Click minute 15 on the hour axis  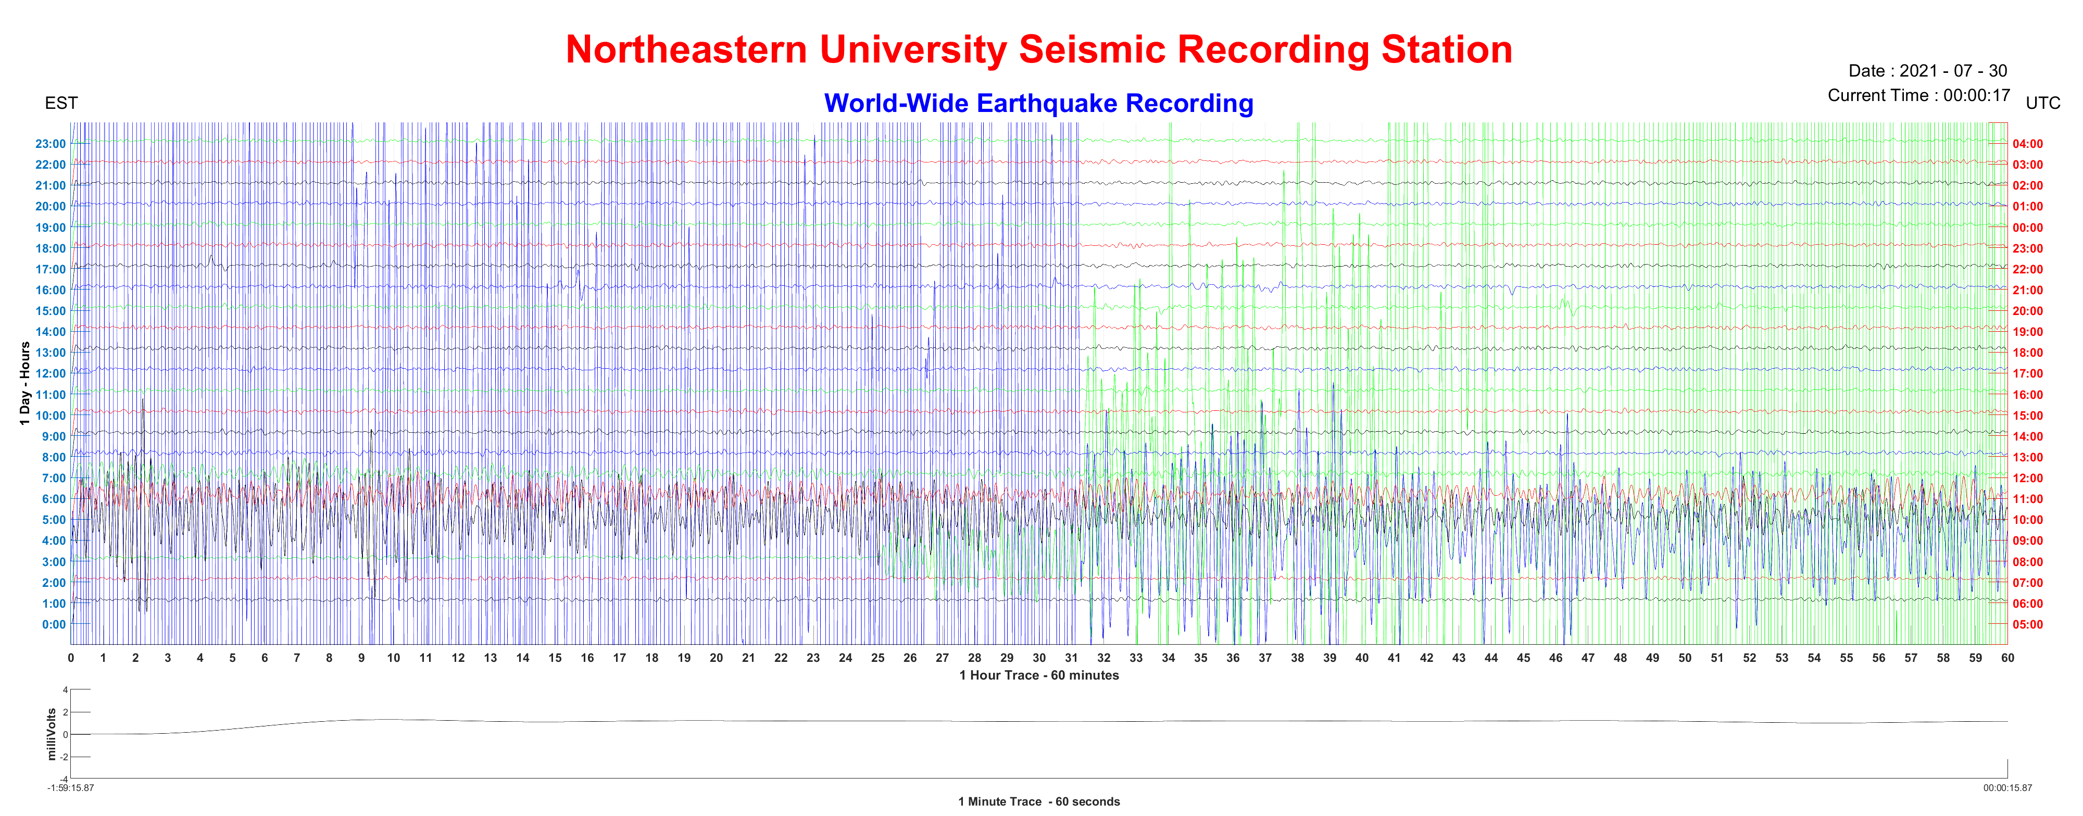tap(555, 658)
